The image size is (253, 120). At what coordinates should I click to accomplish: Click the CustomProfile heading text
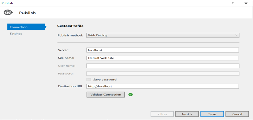(70, 26)
